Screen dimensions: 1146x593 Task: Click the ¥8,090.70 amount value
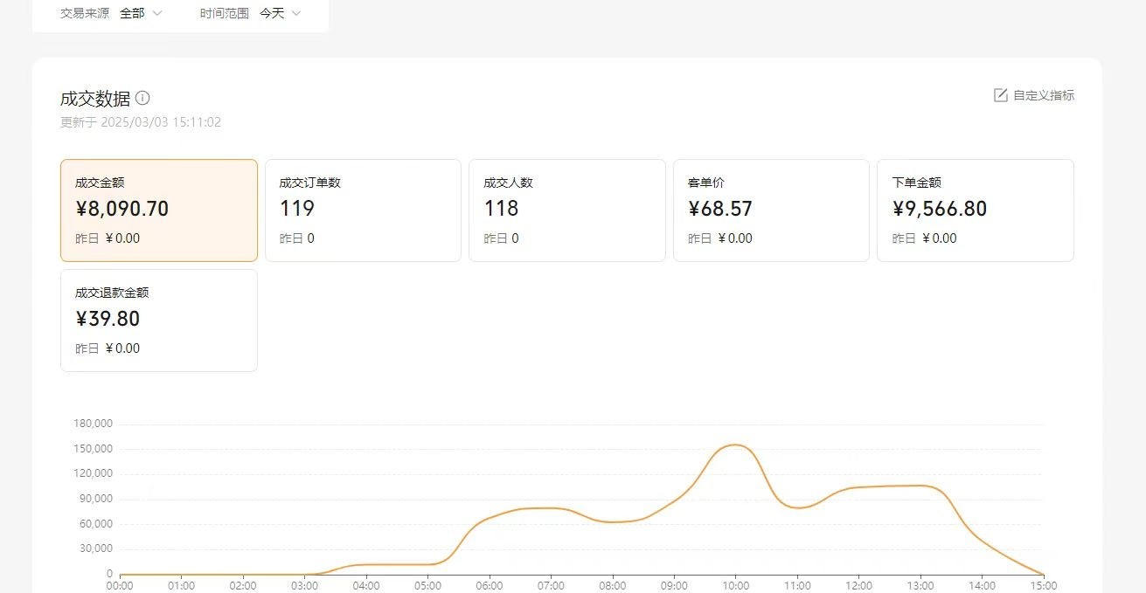[x=122, y=209]
